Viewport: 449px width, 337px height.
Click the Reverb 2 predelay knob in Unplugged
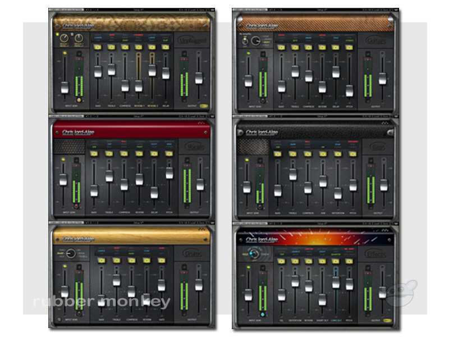(x=79, y=38)
